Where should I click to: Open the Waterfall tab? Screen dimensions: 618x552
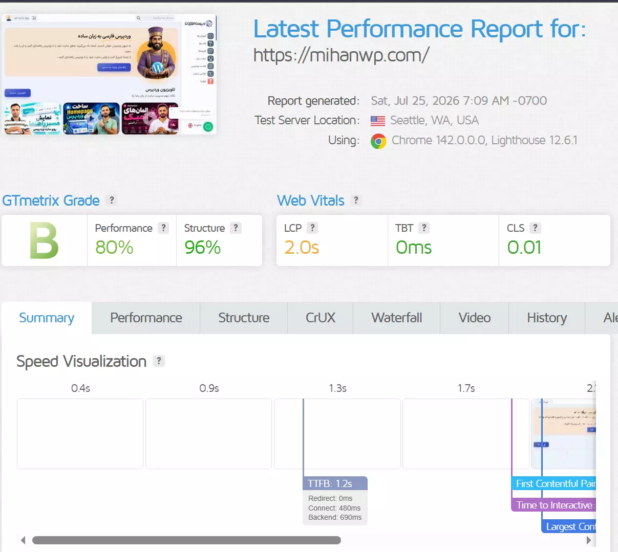[x=397, y=318]
